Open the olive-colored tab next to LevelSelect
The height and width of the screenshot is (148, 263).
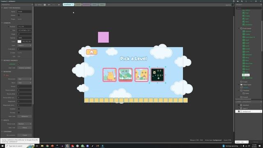[x=78, y=5]
